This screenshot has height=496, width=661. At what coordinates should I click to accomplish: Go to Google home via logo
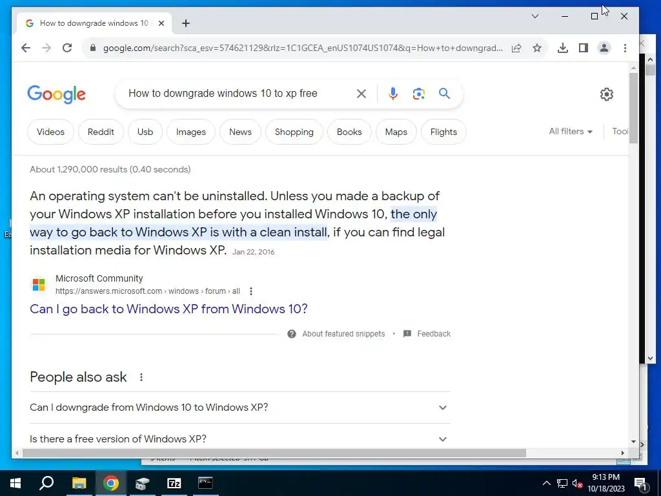(57, 94)
